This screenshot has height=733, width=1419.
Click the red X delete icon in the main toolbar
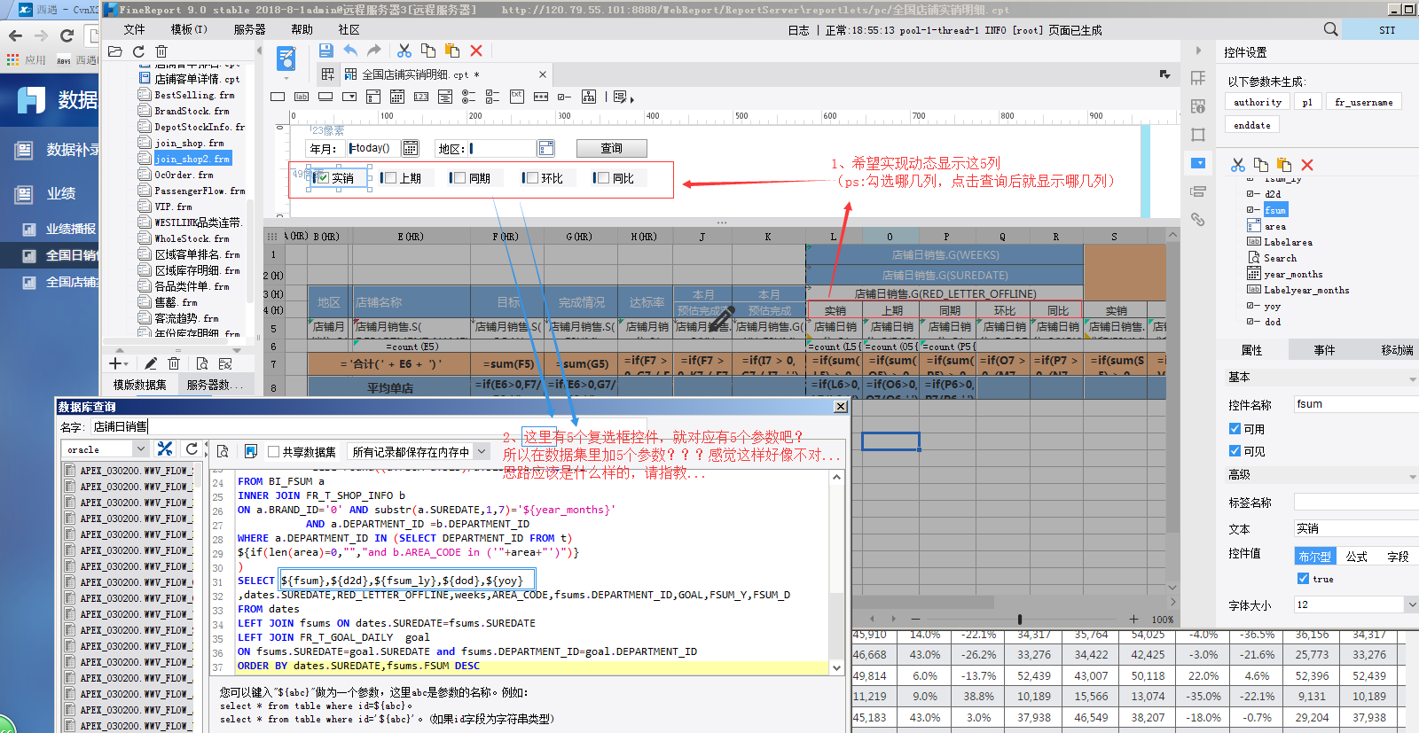pos(476,51)
